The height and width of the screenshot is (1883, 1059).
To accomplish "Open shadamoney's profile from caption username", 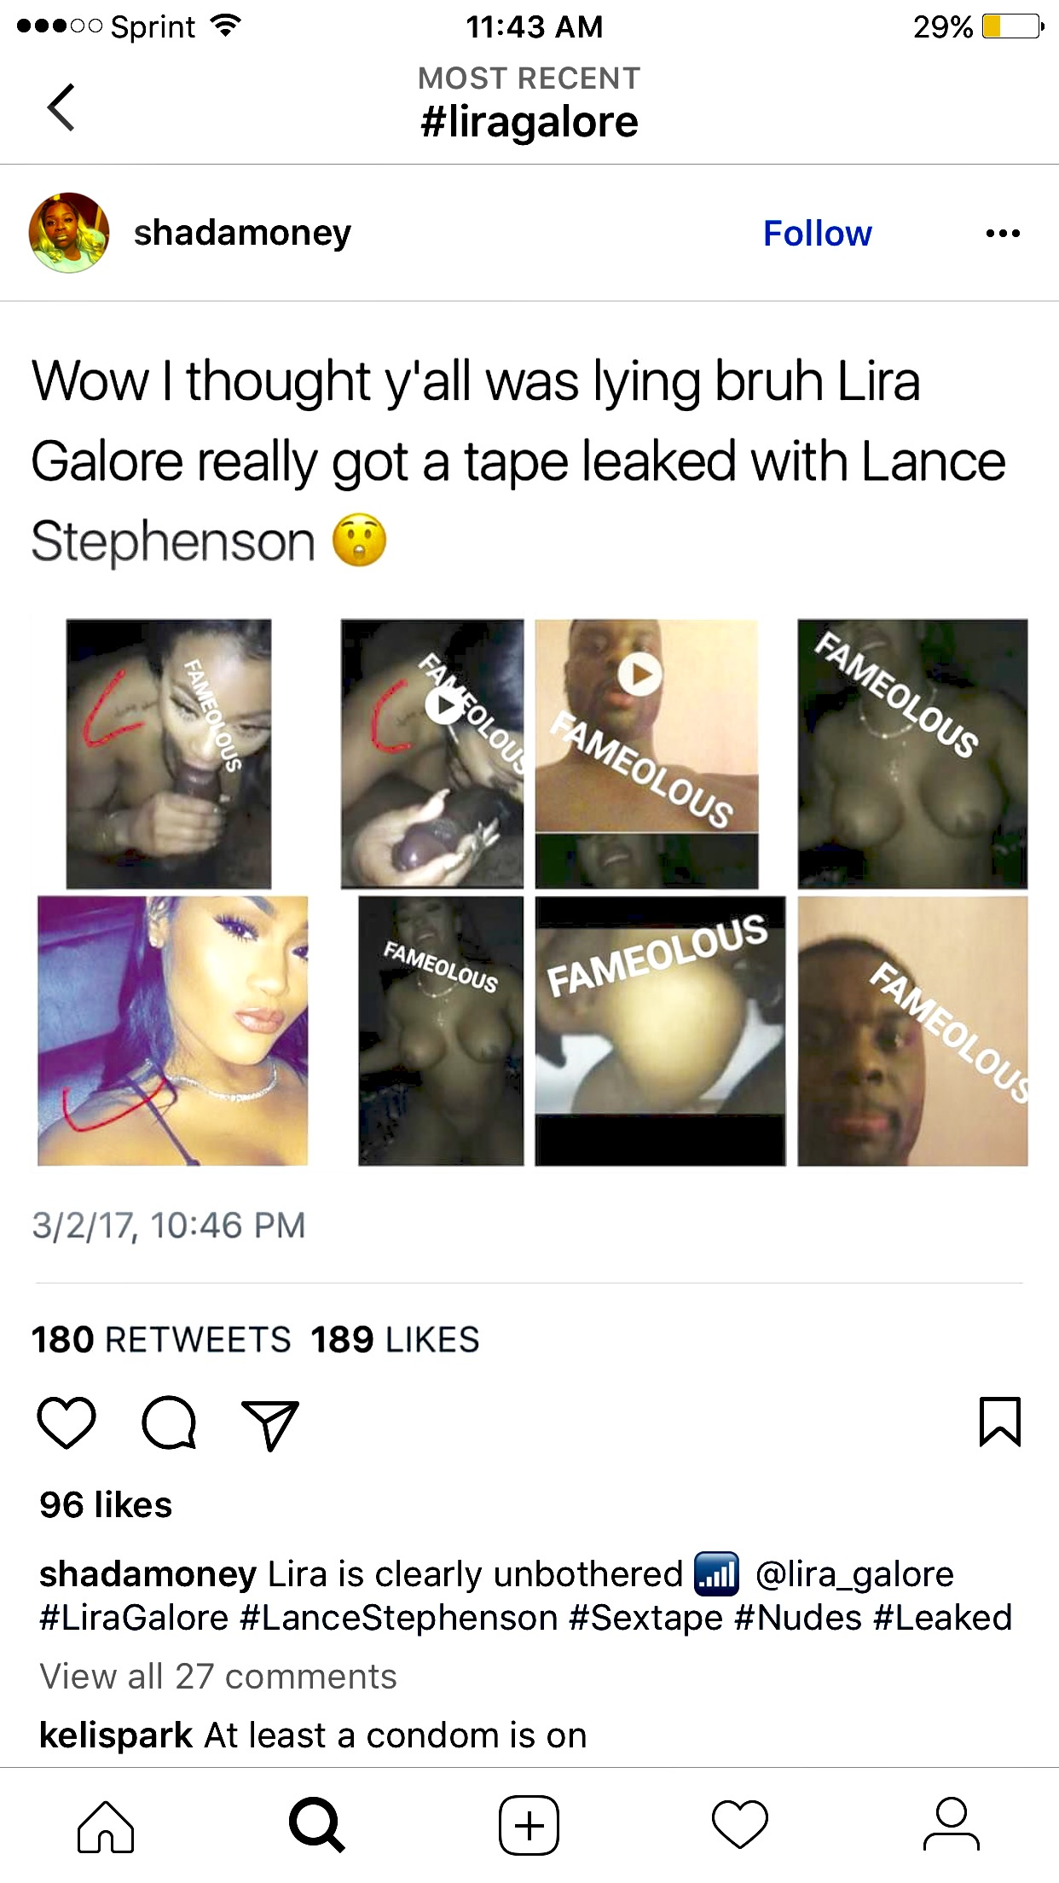I will click(x=148, y=1574).
